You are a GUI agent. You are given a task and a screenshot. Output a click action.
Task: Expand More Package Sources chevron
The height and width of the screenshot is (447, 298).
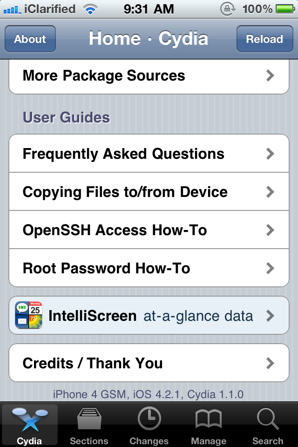270,76
